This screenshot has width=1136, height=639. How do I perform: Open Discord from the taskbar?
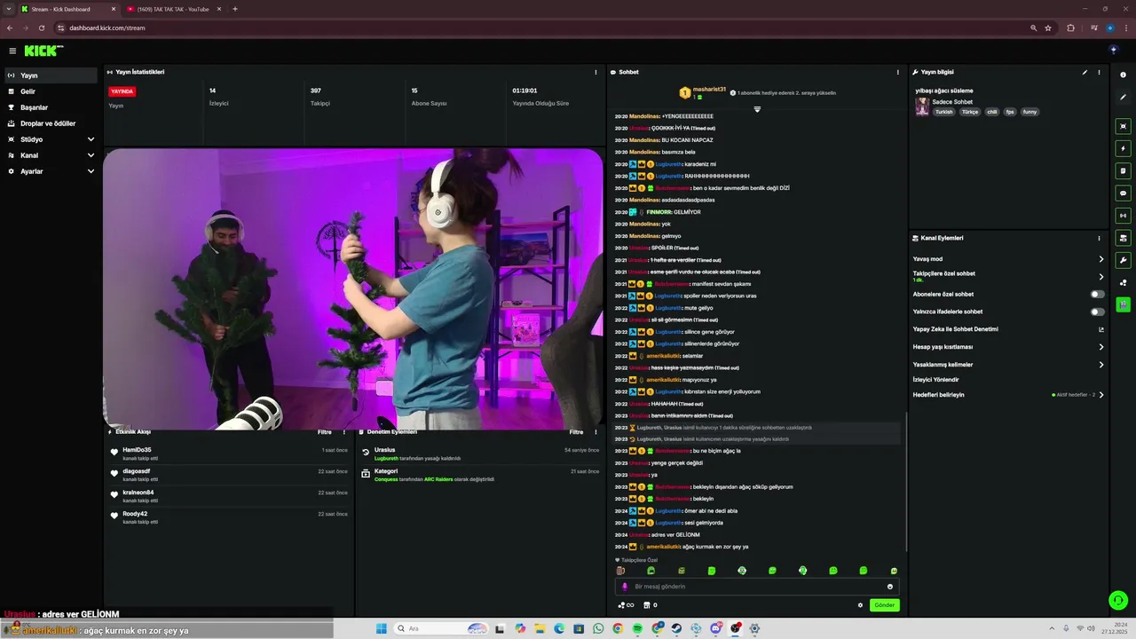tap(715, 628)
